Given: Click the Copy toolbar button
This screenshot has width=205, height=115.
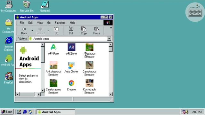Looking at the screenshot, I should click(84, 31).
